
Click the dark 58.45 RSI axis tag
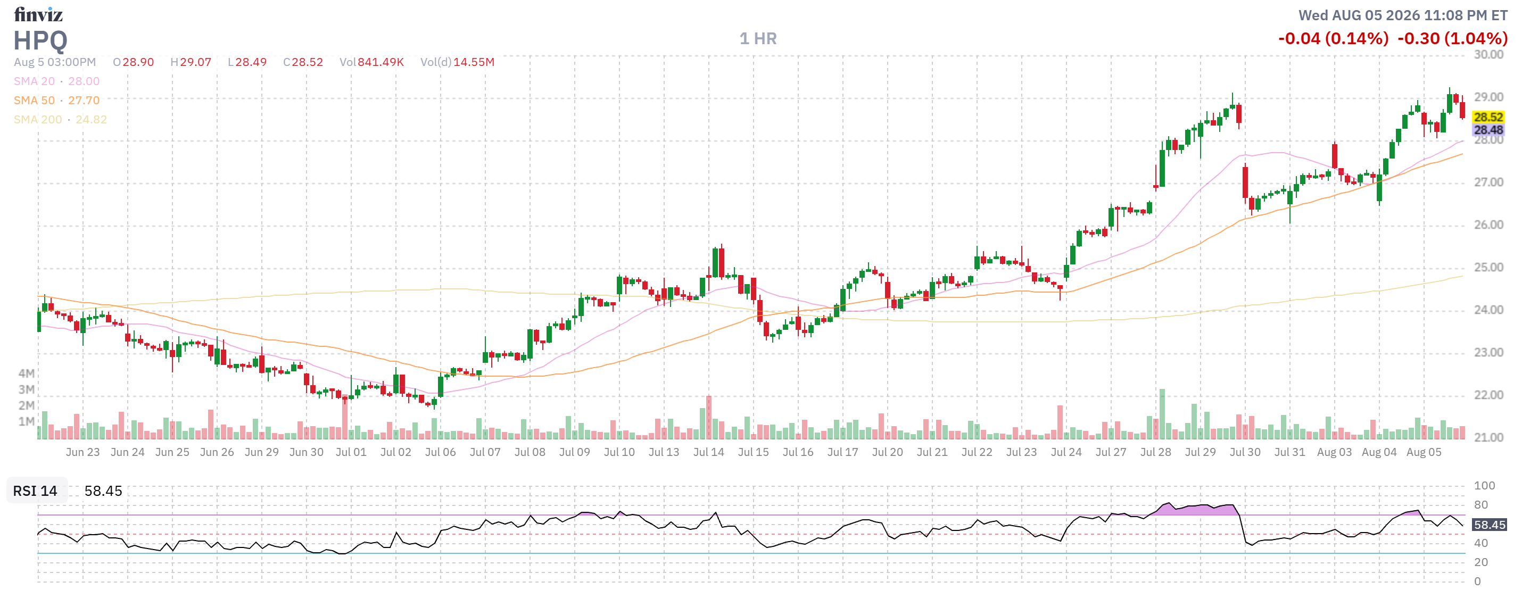(1490, 525)
